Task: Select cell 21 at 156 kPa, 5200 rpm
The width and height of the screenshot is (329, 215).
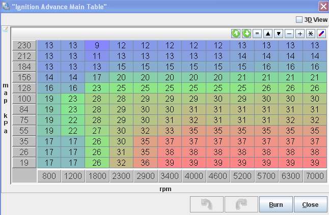Action: [242, 77]
